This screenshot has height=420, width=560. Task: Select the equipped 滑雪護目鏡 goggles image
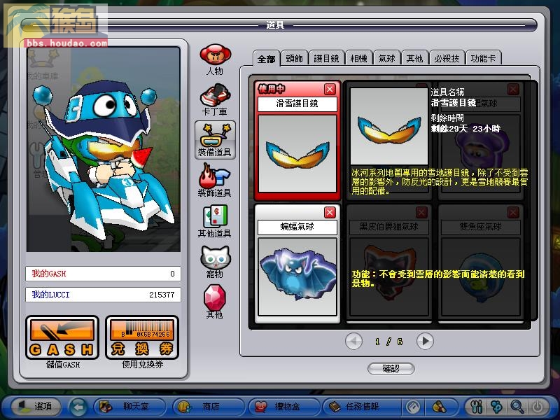(x=297, y=153)
